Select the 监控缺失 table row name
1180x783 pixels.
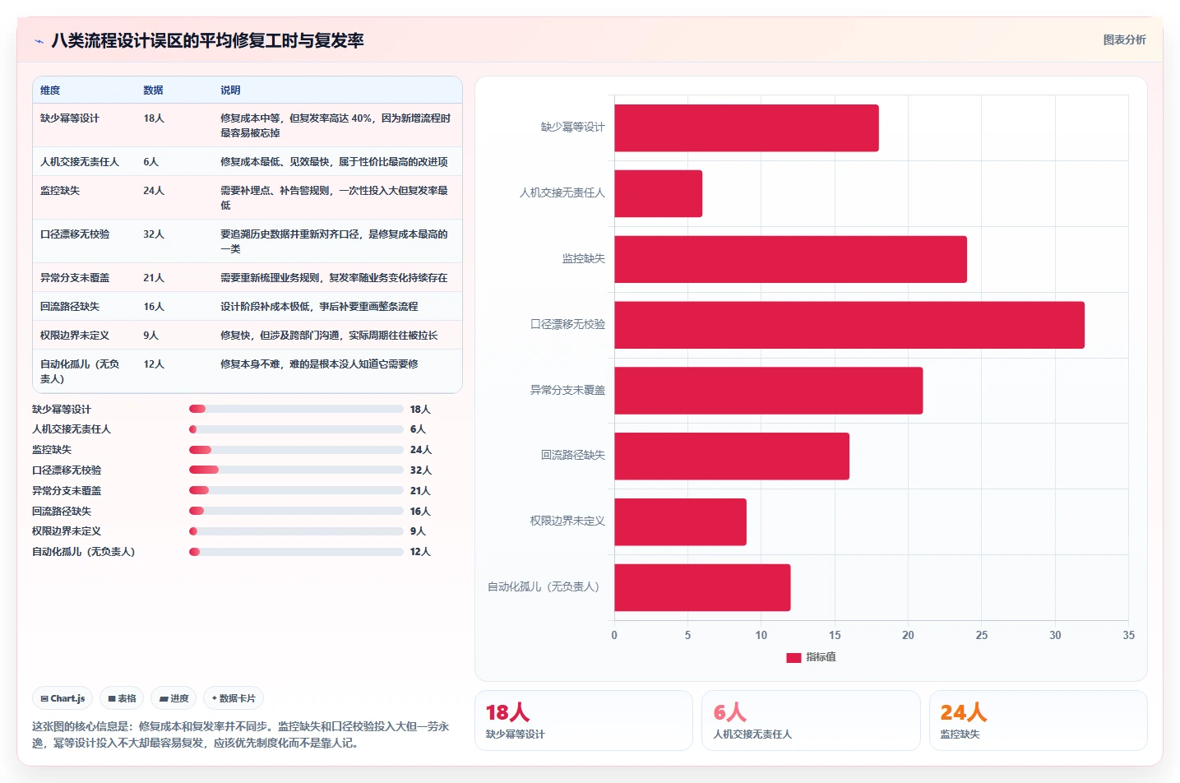[x=60, y=191]
